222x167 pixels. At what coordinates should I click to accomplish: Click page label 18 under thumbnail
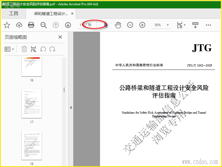(x=32, y=164)
